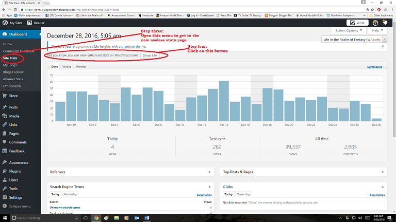Screen dimensions: 396x222
Task: Expand the Referrers panel arrow
Action: (210, 173)
